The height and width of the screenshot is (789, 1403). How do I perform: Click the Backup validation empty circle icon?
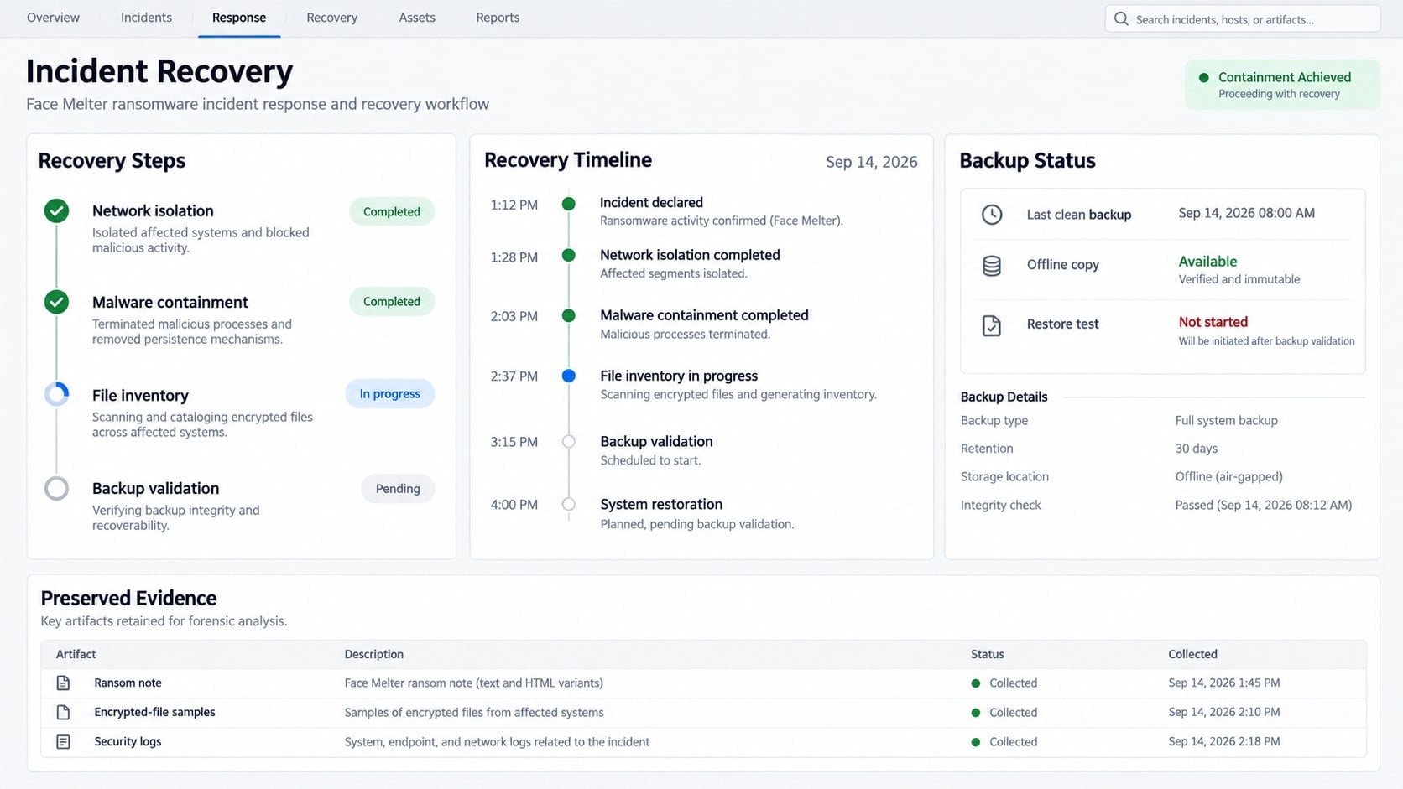click(57, 488)
